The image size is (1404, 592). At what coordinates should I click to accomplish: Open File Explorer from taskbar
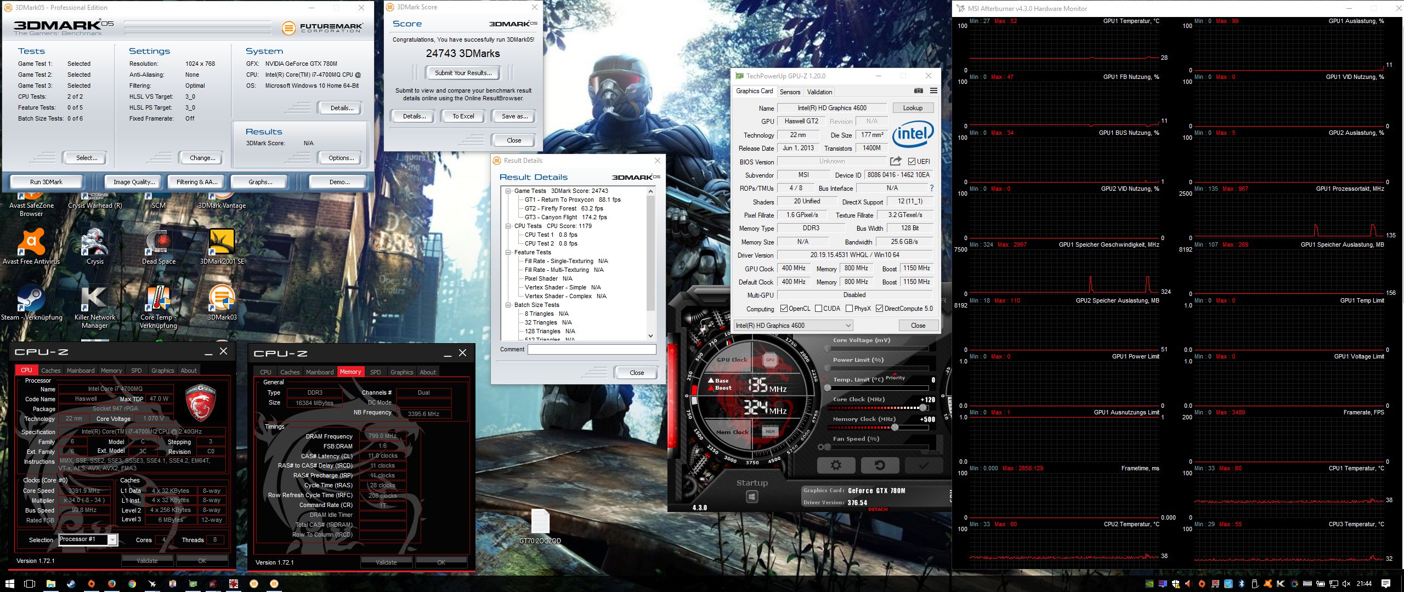[50, 584]
